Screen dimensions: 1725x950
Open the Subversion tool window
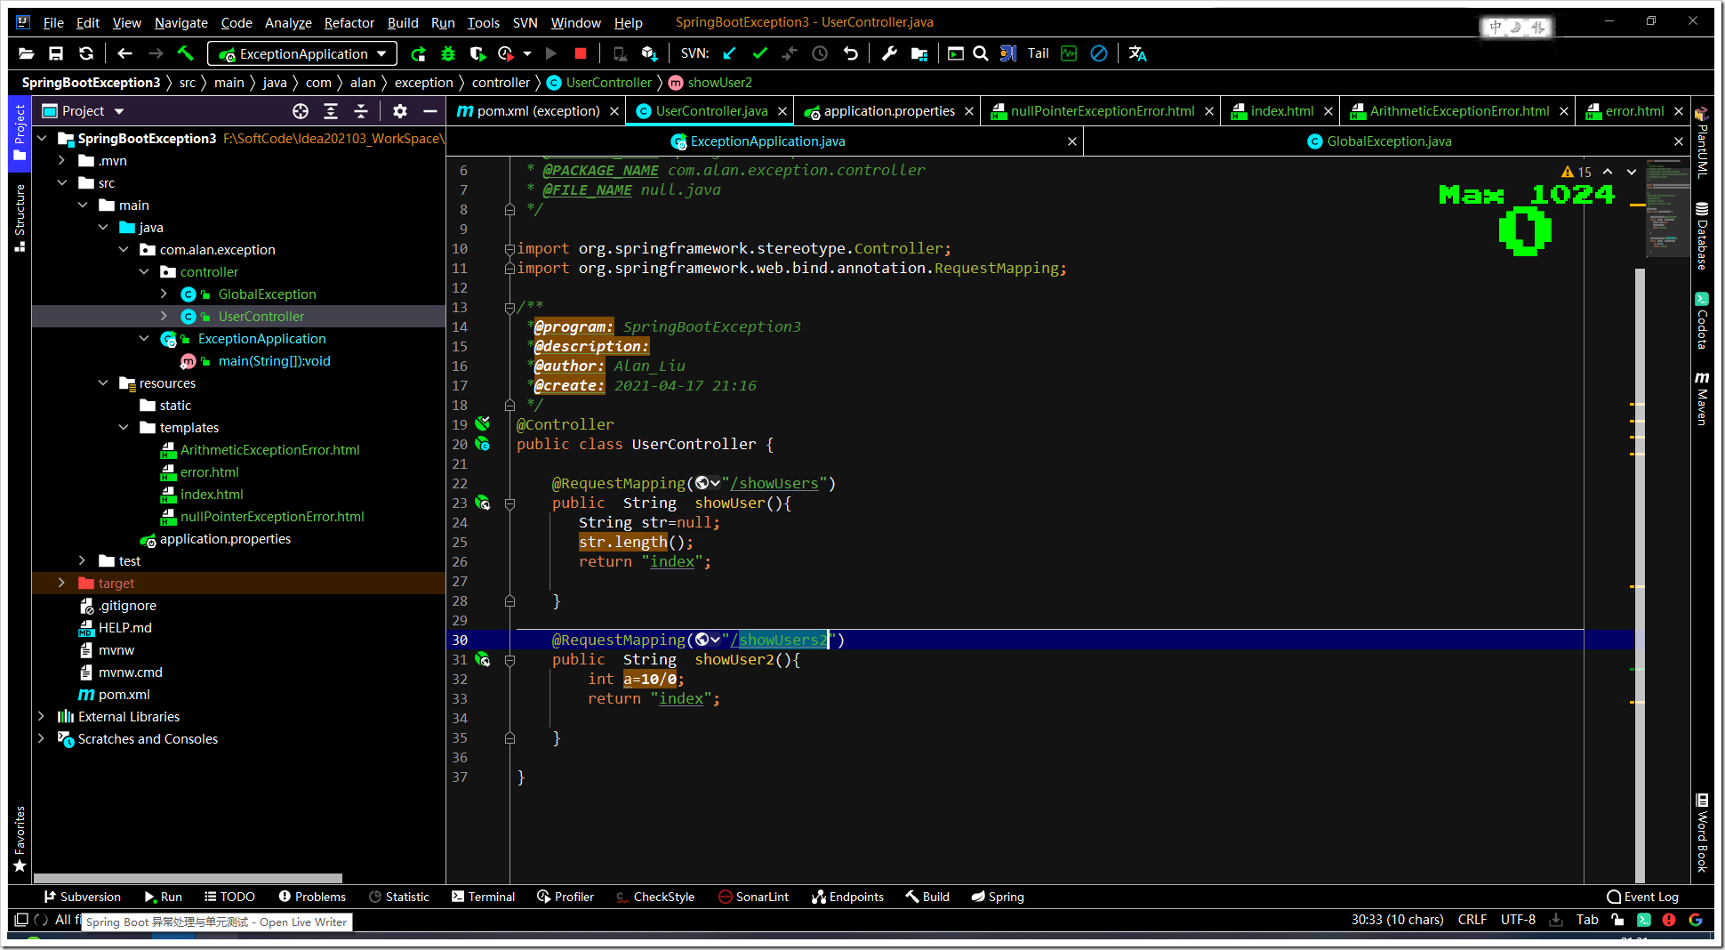tap(82, 897)
